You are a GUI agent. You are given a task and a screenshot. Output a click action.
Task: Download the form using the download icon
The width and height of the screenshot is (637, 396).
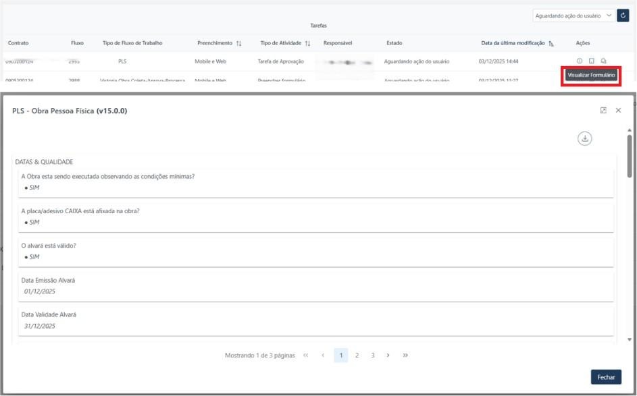point(584,138)
